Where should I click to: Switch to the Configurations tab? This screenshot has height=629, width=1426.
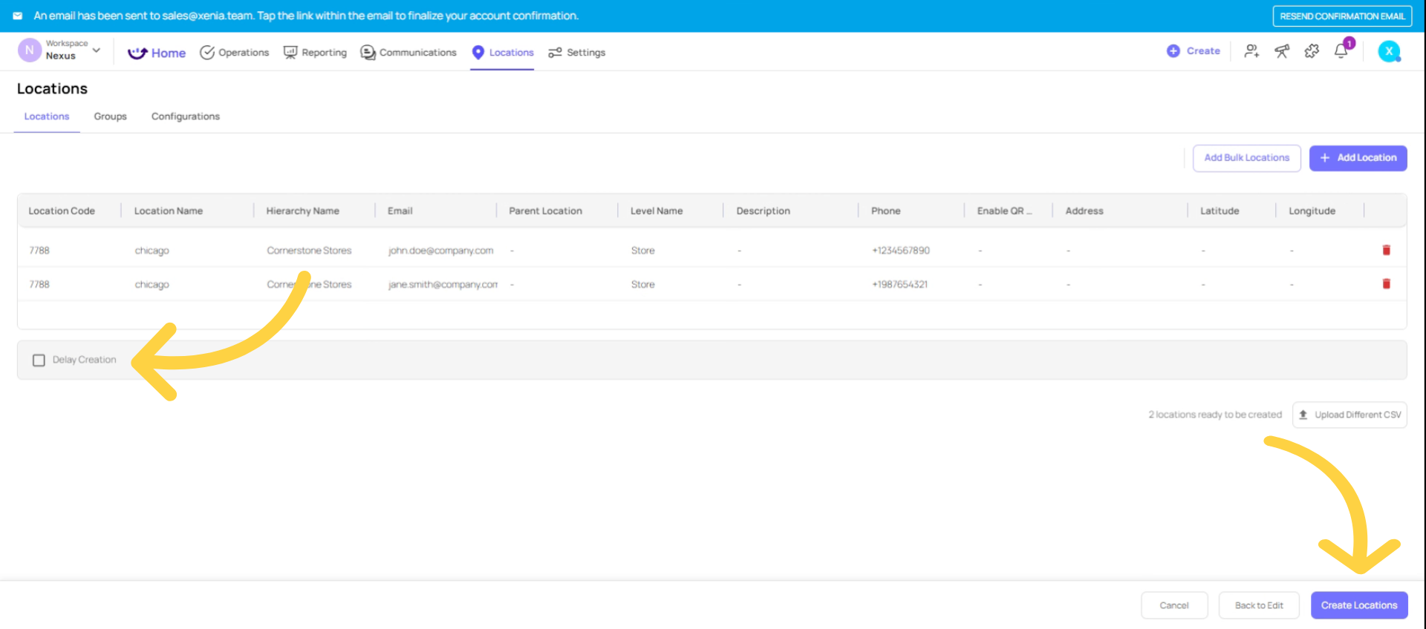pos(185,116)
